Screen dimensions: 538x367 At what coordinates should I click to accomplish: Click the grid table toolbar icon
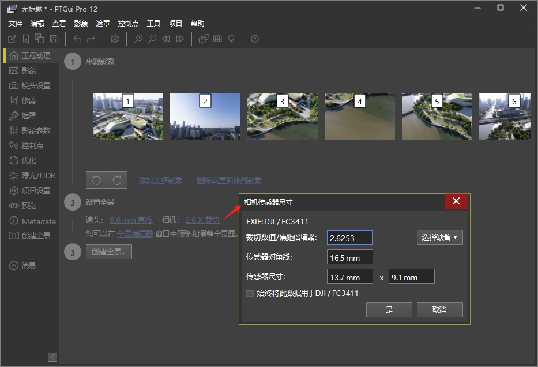coord(217,39)
